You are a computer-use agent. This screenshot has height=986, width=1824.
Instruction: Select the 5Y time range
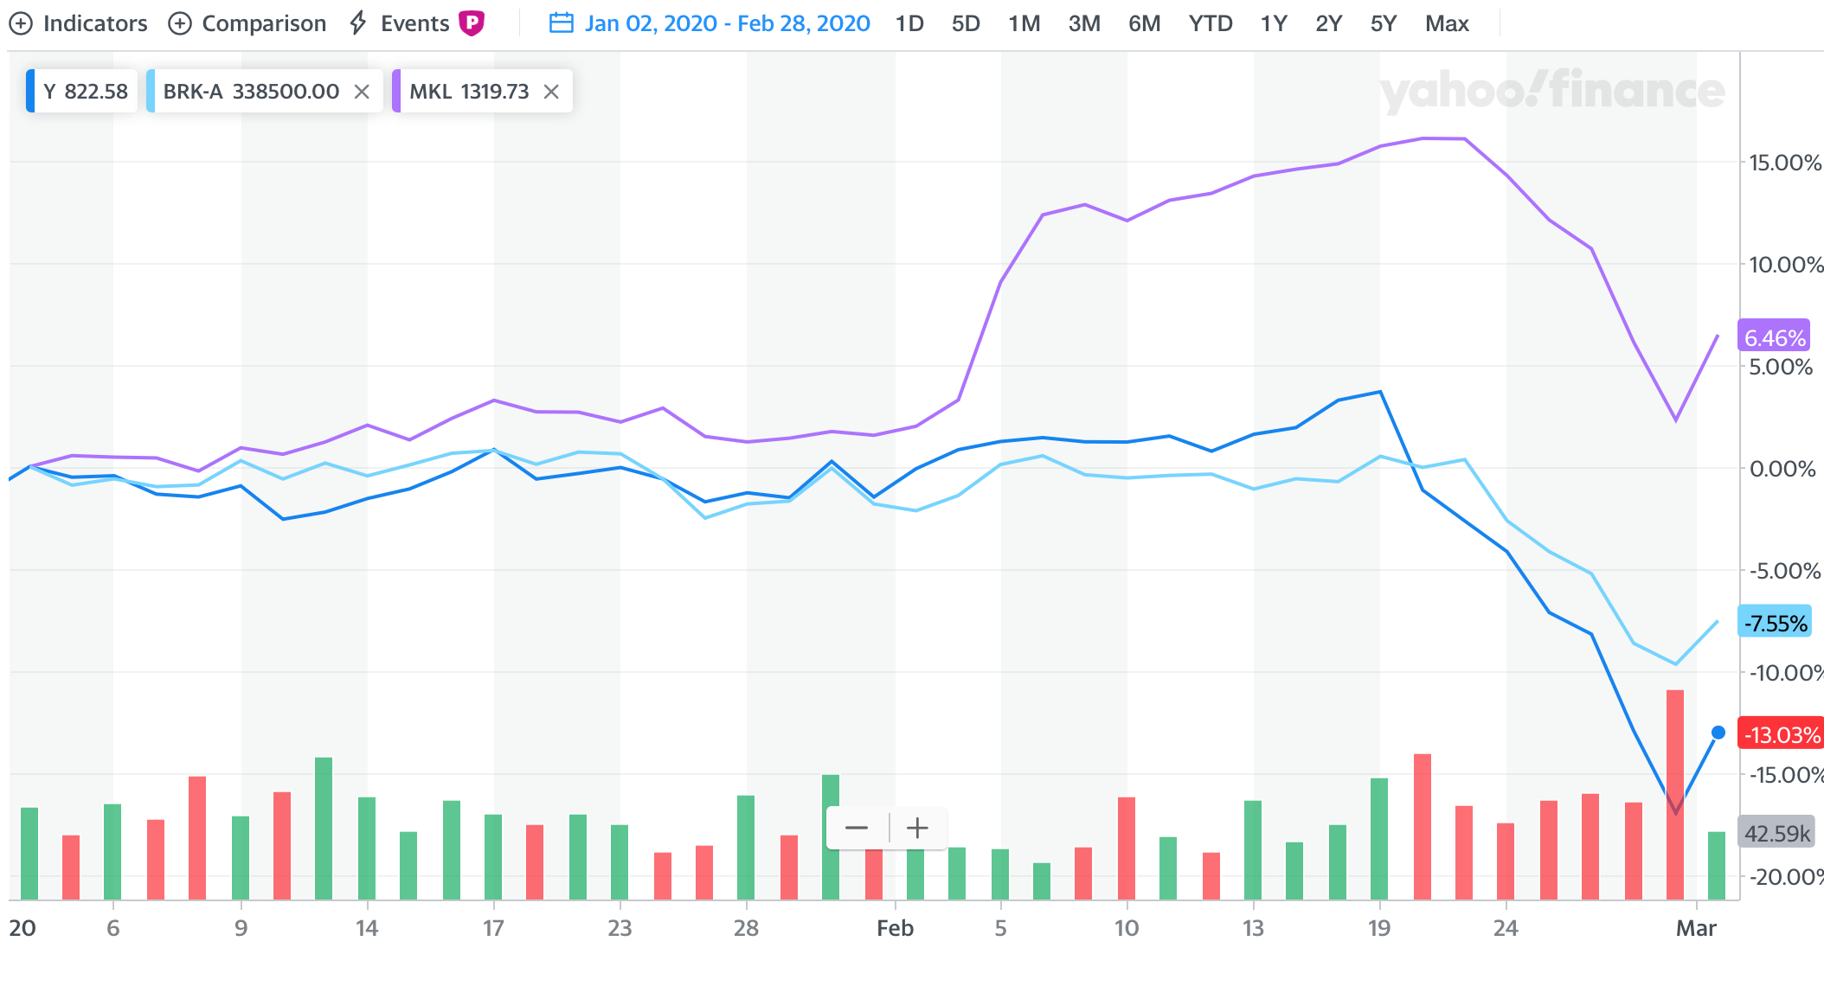pos(1384,23)
